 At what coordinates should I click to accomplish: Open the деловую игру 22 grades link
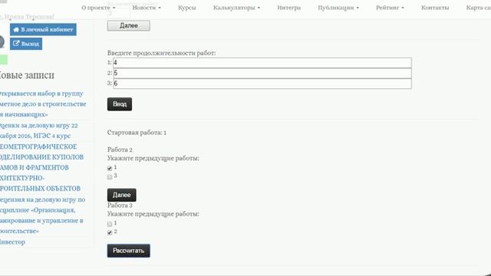39,130
